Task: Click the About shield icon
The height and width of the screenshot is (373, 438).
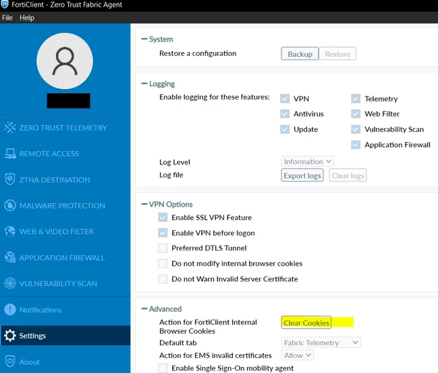Action: click(x=10, y=362)
